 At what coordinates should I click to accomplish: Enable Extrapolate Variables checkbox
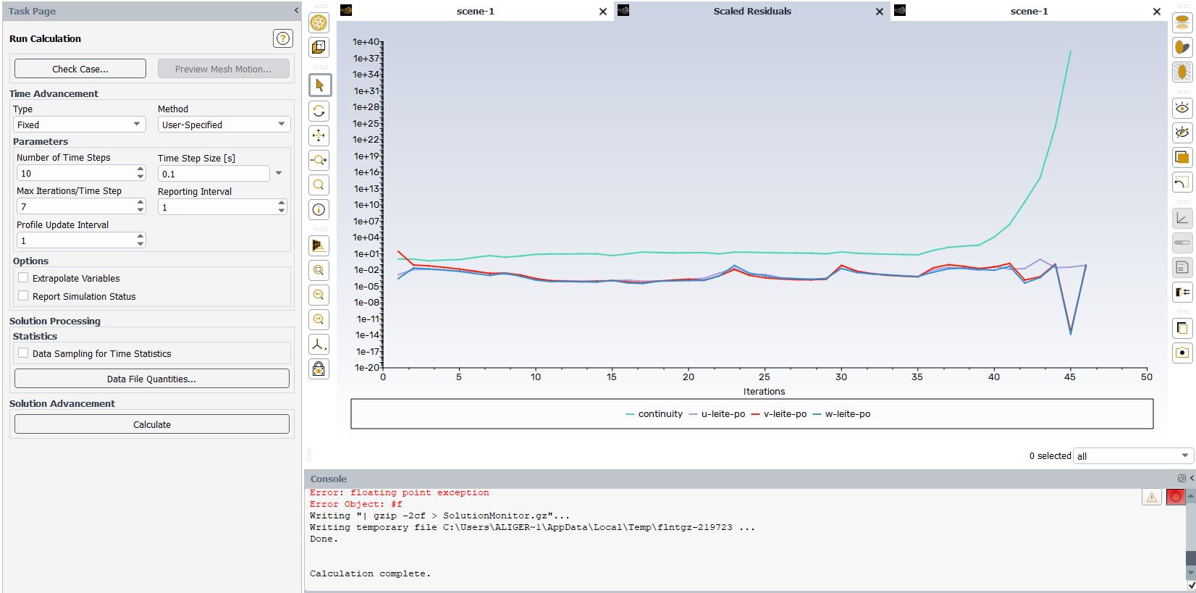coord(24,278)
